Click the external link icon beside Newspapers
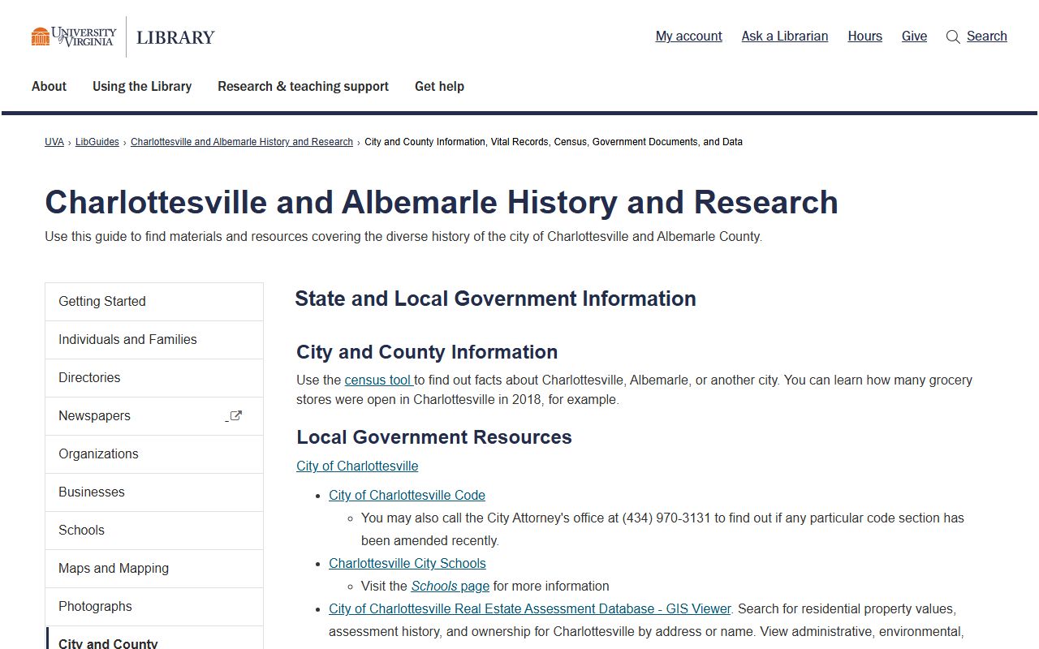The image size is (1039, 649). [x=235, y=416]
